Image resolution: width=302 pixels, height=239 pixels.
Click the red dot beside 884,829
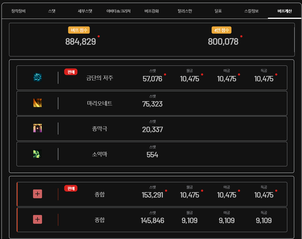point(98,36)
